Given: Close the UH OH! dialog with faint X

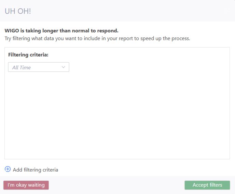Looking at the screenshot, I should point(227,11).
